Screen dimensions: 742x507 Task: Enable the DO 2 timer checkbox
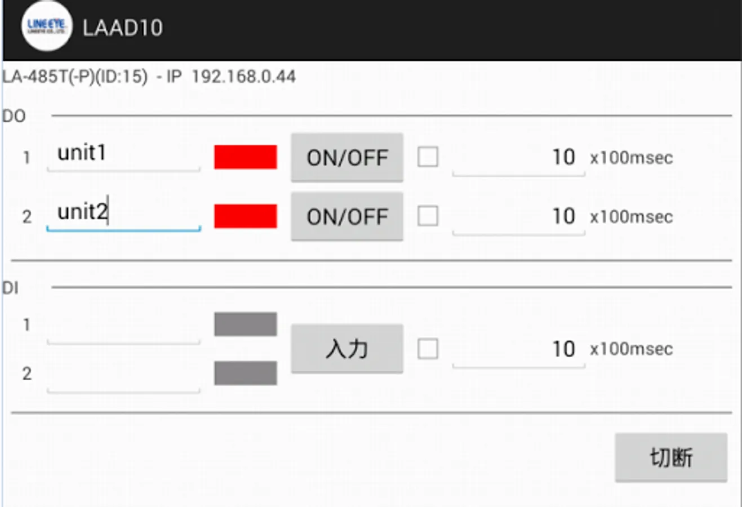pos(428,216)
